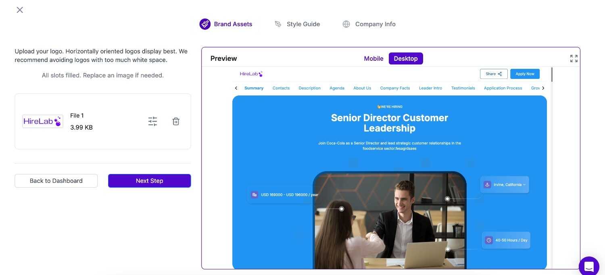
Task: Open File 1 adjustment sliders icon
Action: click(x=152, y=121)
